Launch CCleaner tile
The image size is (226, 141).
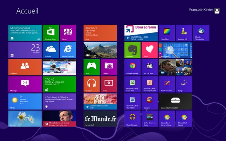click(x=150, y=102)
